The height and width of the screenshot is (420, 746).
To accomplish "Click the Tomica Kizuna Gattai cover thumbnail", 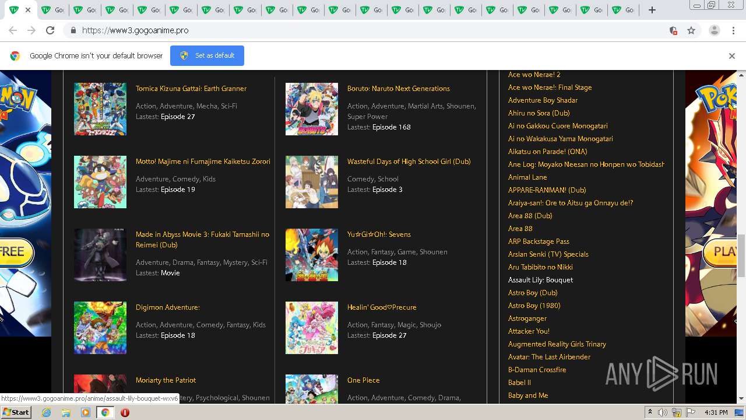I will (x=100, y=109).
